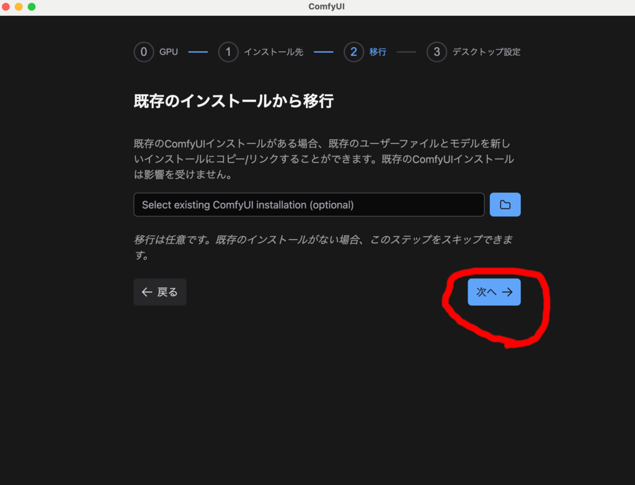Click the folder browse icon button
The width and height of the screenshot is (635, 485).
click(x=505, y=205)
